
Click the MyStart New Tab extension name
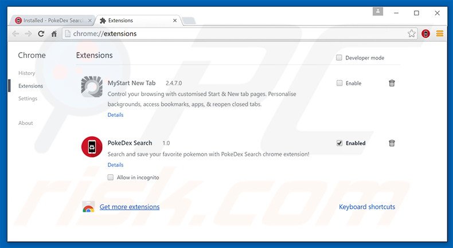tap(131, 83)
